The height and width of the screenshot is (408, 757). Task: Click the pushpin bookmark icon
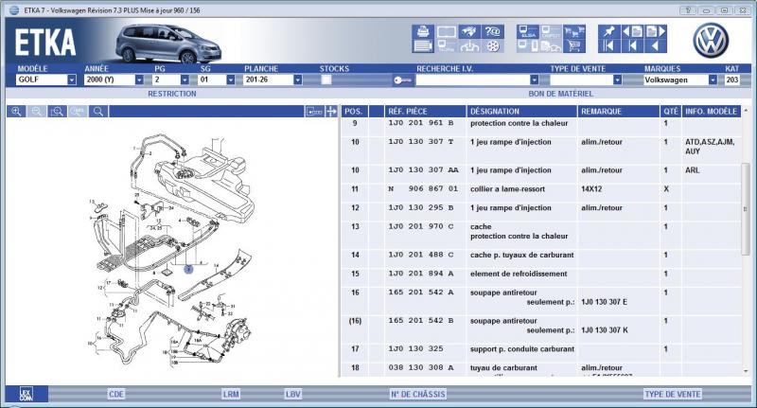coord(608,32)
